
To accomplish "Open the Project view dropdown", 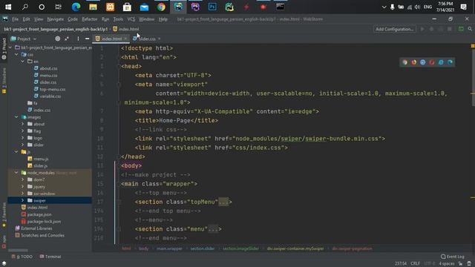I will 24,39.
